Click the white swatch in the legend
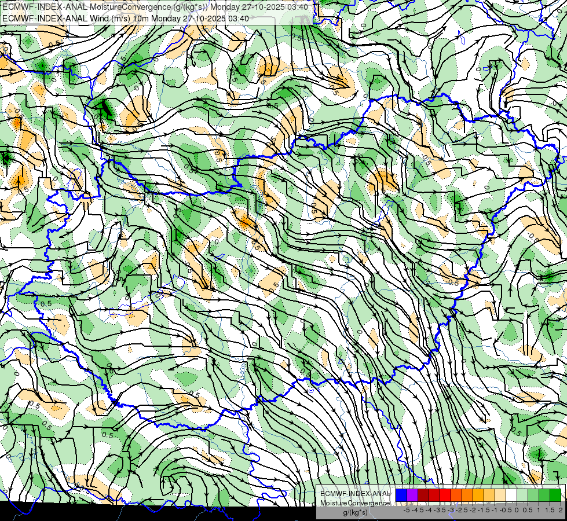Image resolution: width=567 pixels, height=521 pixels. [x=511, y=495]
